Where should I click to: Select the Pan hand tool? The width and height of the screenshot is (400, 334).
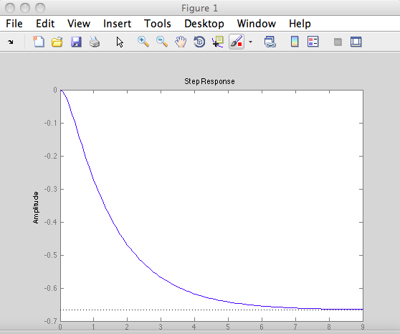[x=181, y=42]
